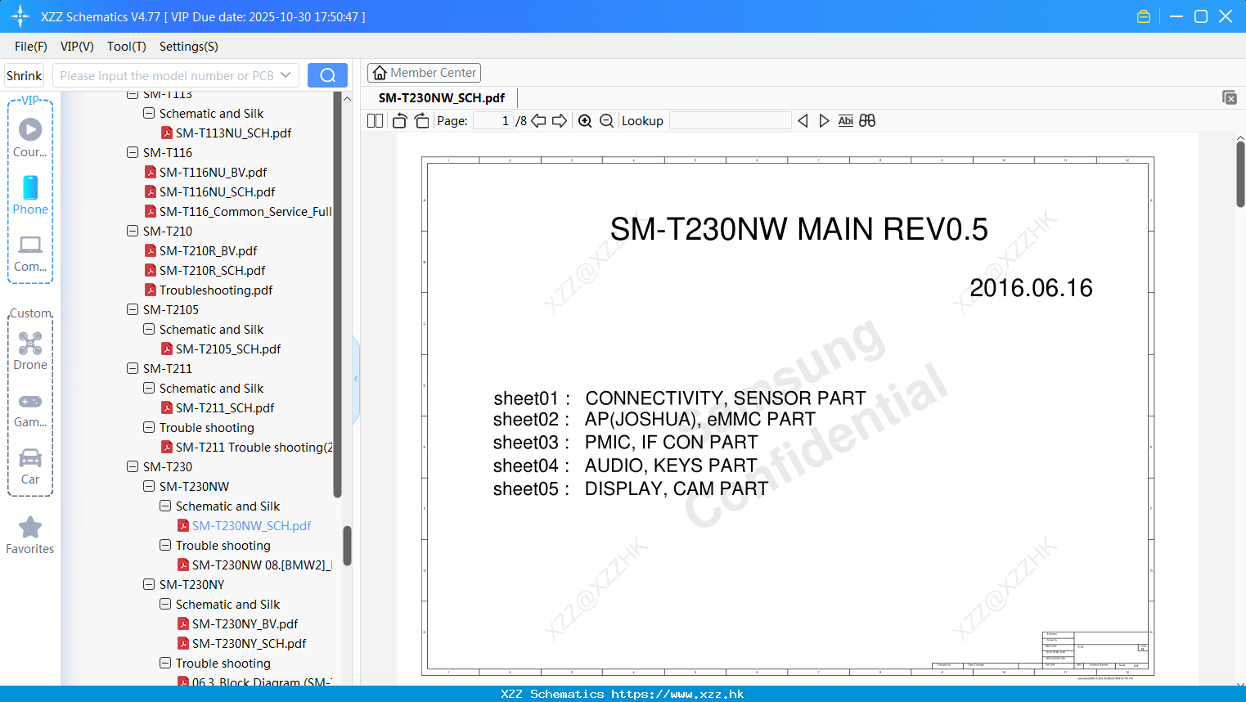Open SM-T230NW 08.[BMW2] troubleshooting file
The image size is (1246, 702).
[x=254, y=565]
